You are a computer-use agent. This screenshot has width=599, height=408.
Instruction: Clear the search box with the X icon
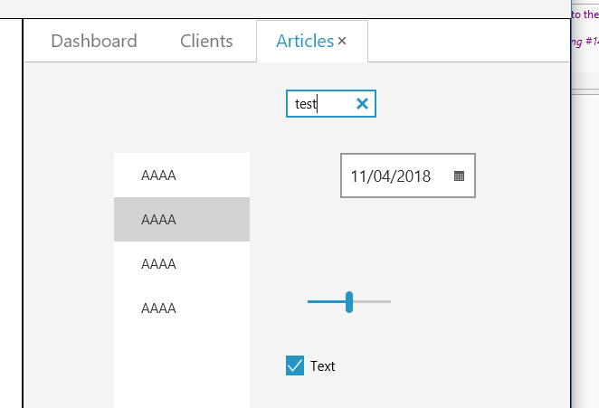click(x=363, y=104)
